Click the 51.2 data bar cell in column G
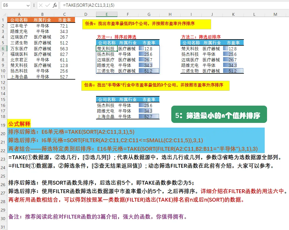The image size is (289, 230). (x=148, y=71)
